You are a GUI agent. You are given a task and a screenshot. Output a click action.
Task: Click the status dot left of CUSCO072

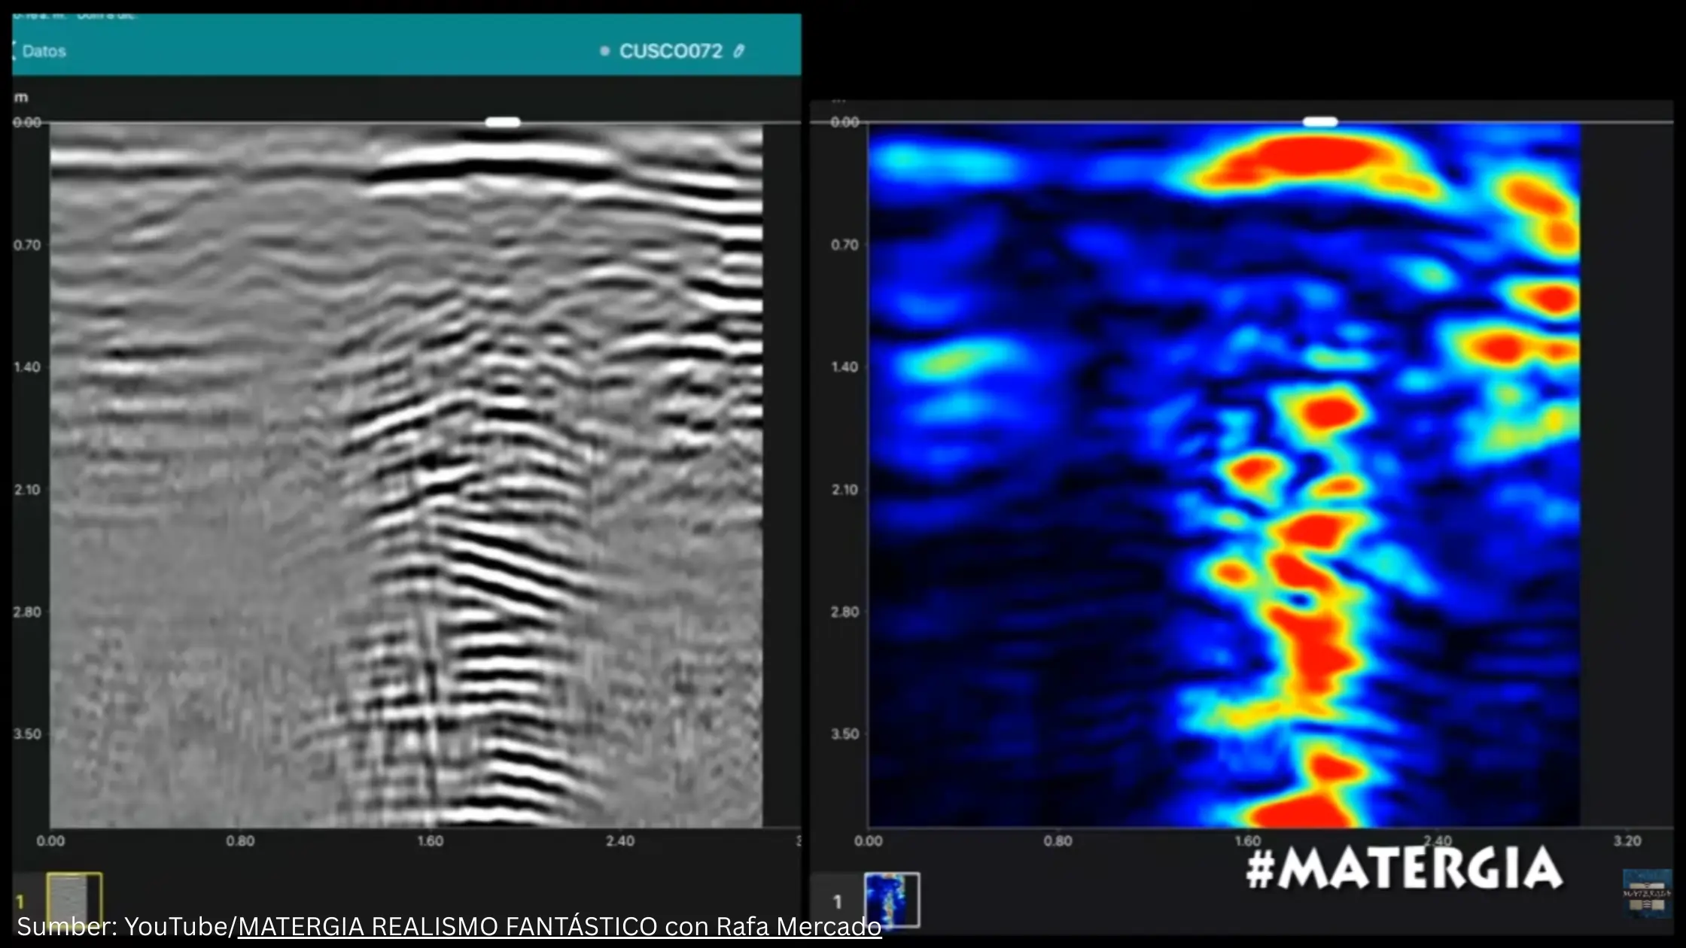click(604, 51)
